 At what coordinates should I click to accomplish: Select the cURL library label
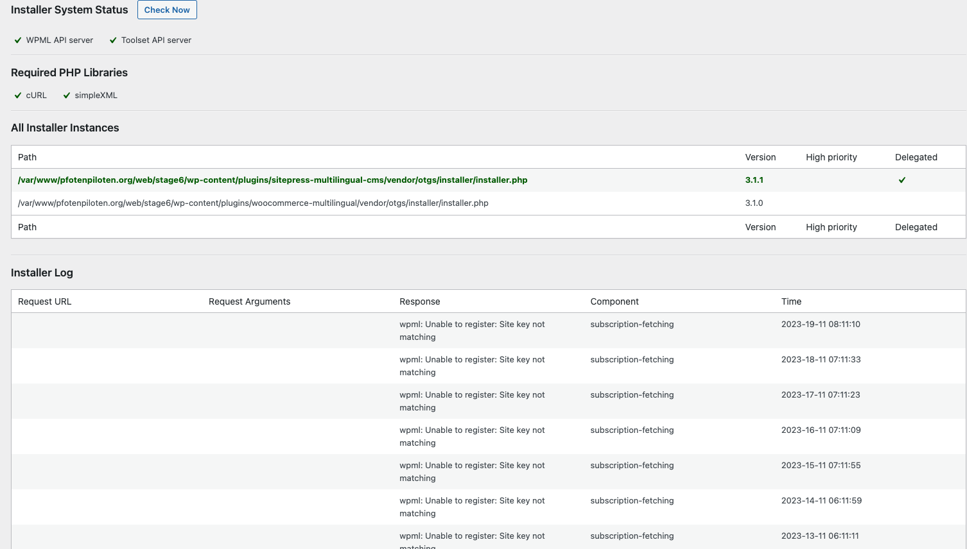coord(37,95)
